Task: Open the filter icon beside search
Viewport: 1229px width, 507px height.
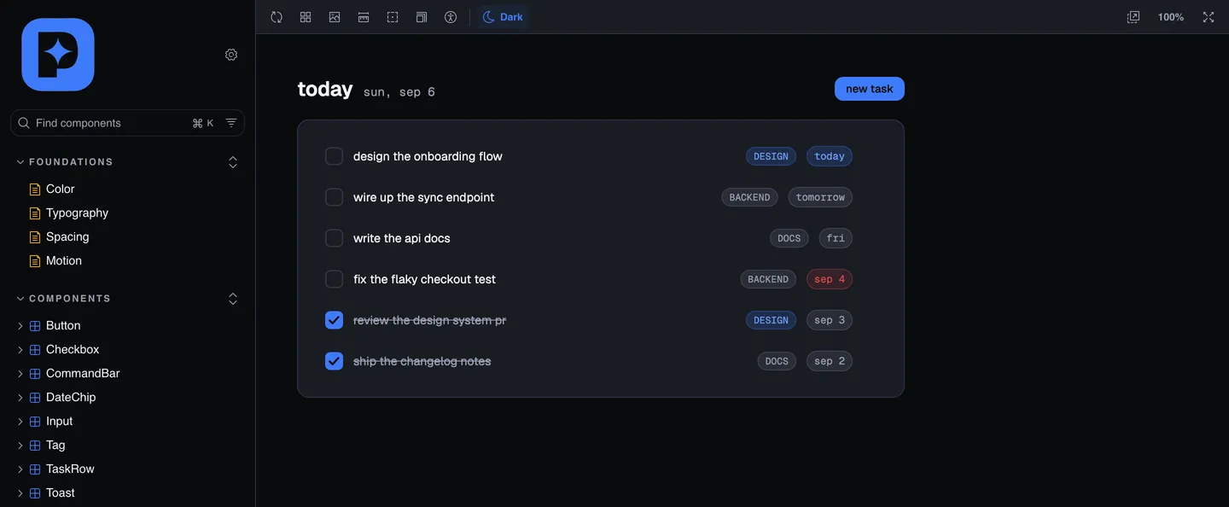Action: tap(231, 123)
